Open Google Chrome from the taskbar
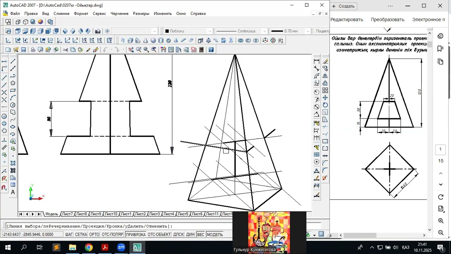Viewport: 451px width, 254px height. click(x=89, y=247)
